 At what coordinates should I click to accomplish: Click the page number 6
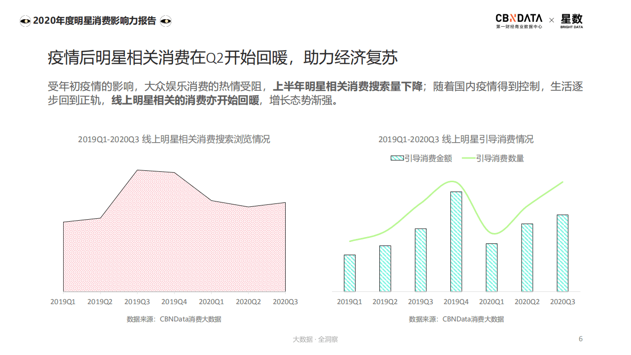pos(580,339)
